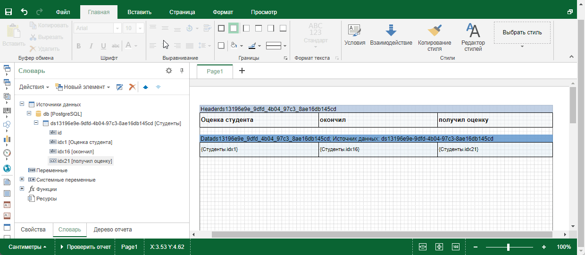Decrease zoom with the minus button
Screen dimensions: 585x255
(476, 247)
